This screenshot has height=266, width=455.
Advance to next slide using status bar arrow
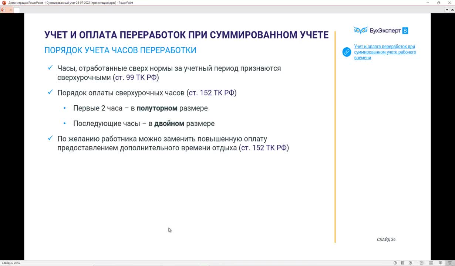coord(410,263)
